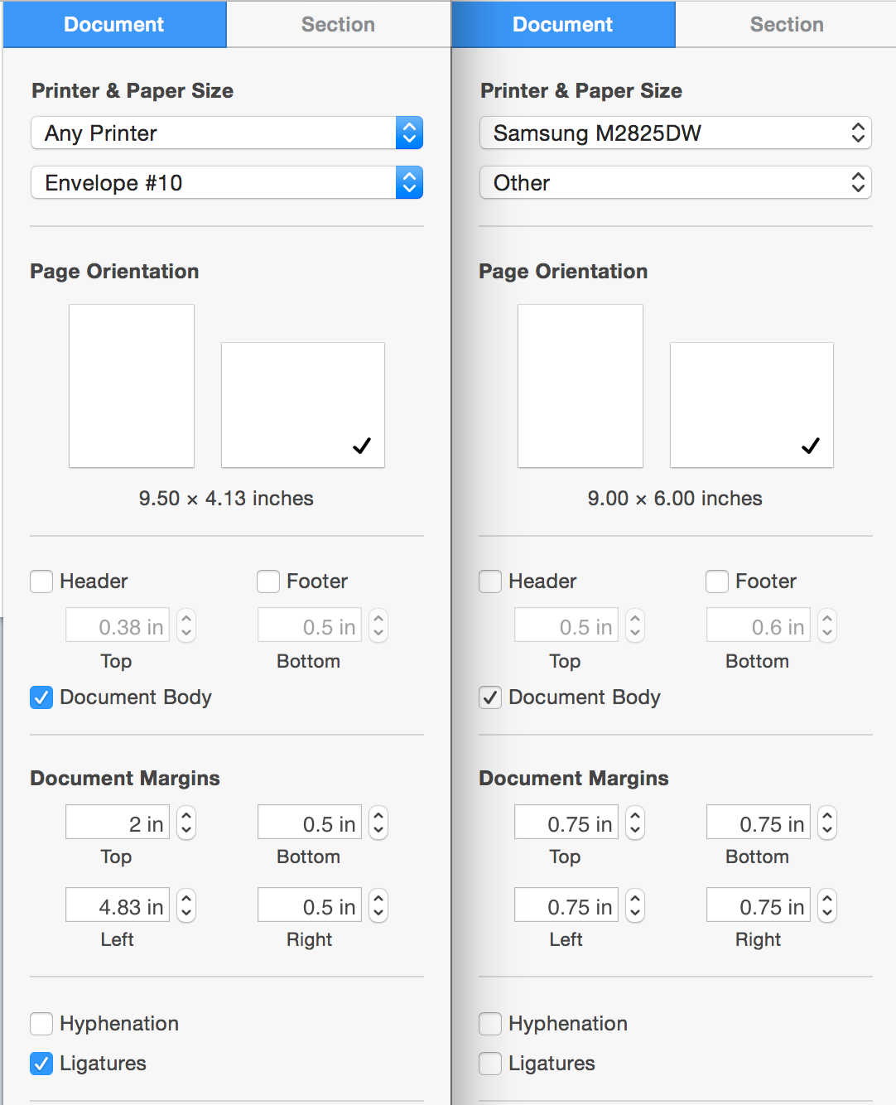The image size is (896, 1105).
Task: Click left panel footer Bottom stepper 0.5 in
Action: click(378, 625)
